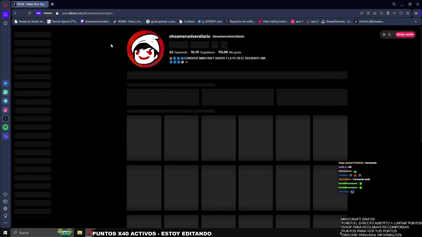The height and width of the screenshot is (237, 422).
Task: Open the player icon below Spotify
Action: tap(5, 136)
